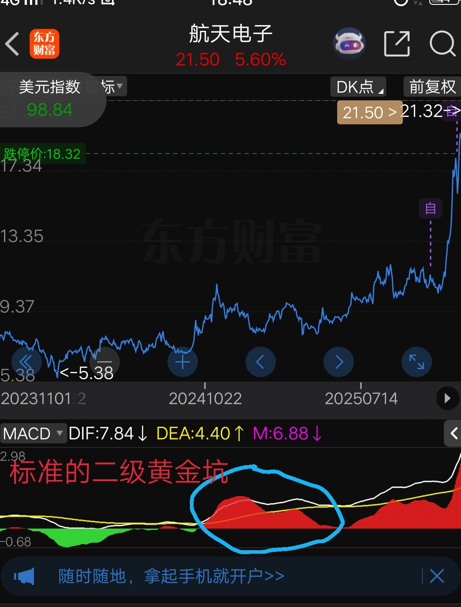
Task: Open the search magnifier icon
Action: pos(442,44)
